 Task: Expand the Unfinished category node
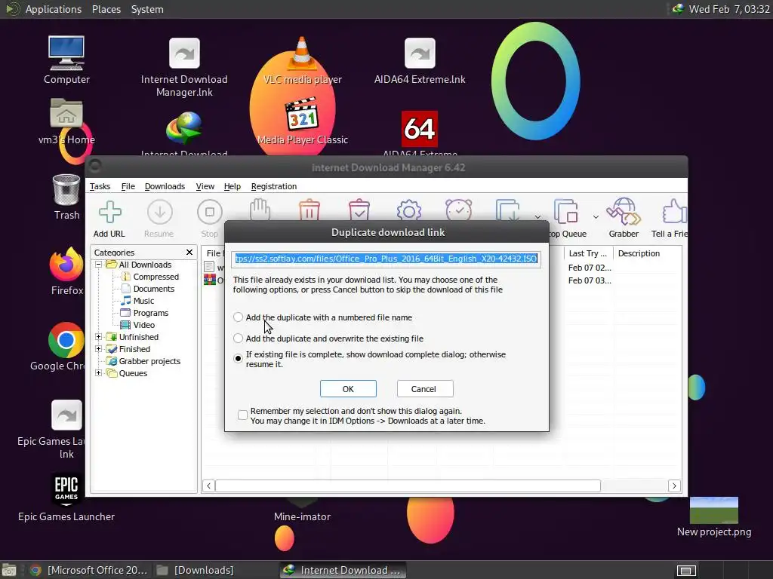pyautogui.click(x=99, y=337)
